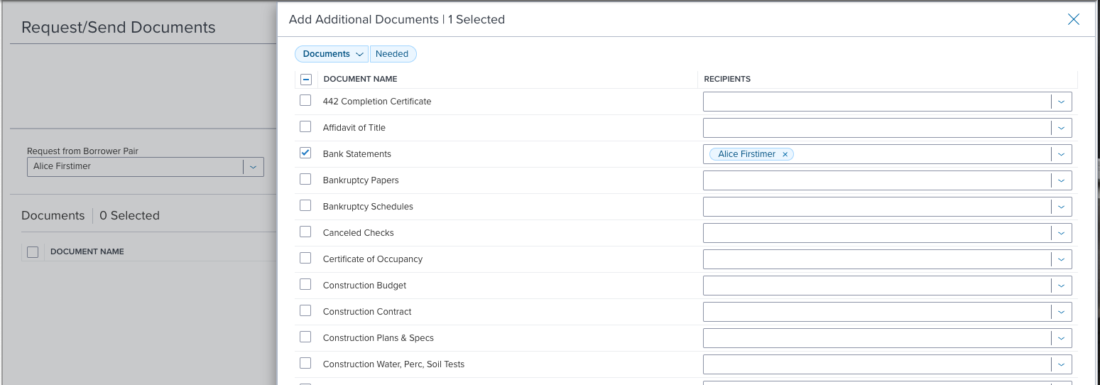This screenshot has width=1100, height=385.
Task: Expand recipients dropdown for Construction Water, Perc, Soil Tests
Action: click(x=1061, y=364)
